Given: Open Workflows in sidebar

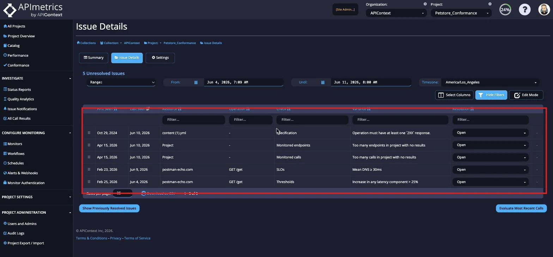Looking at the screenshot, I should (14, 153).
